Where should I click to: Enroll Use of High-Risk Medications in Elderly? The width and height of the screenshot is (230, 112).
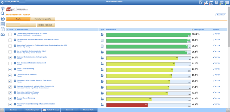click(10, 52)
